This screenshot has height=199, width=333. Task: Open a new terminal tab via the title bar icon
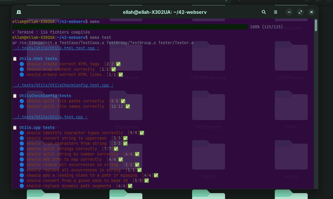point(19,12)
